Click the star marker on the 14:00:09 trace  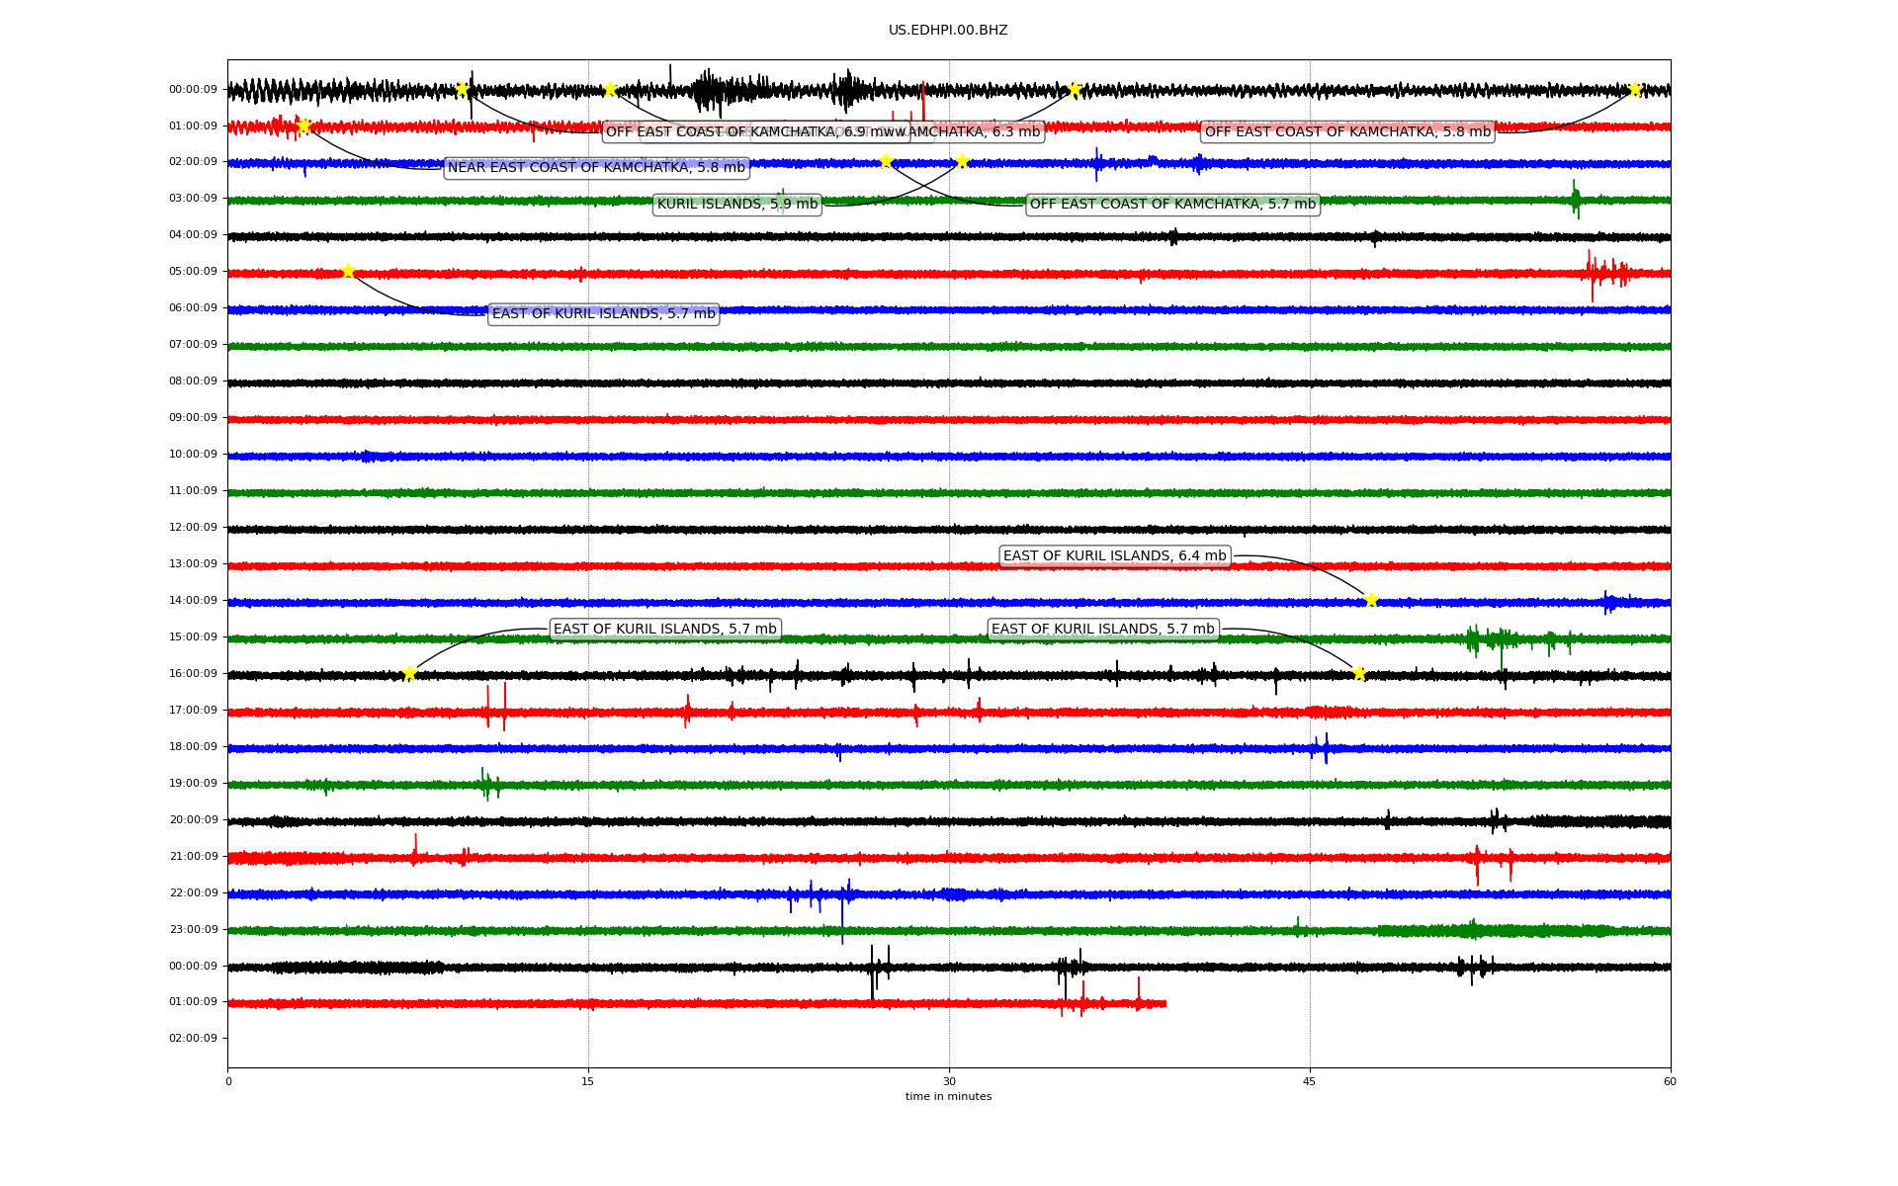1371,600
